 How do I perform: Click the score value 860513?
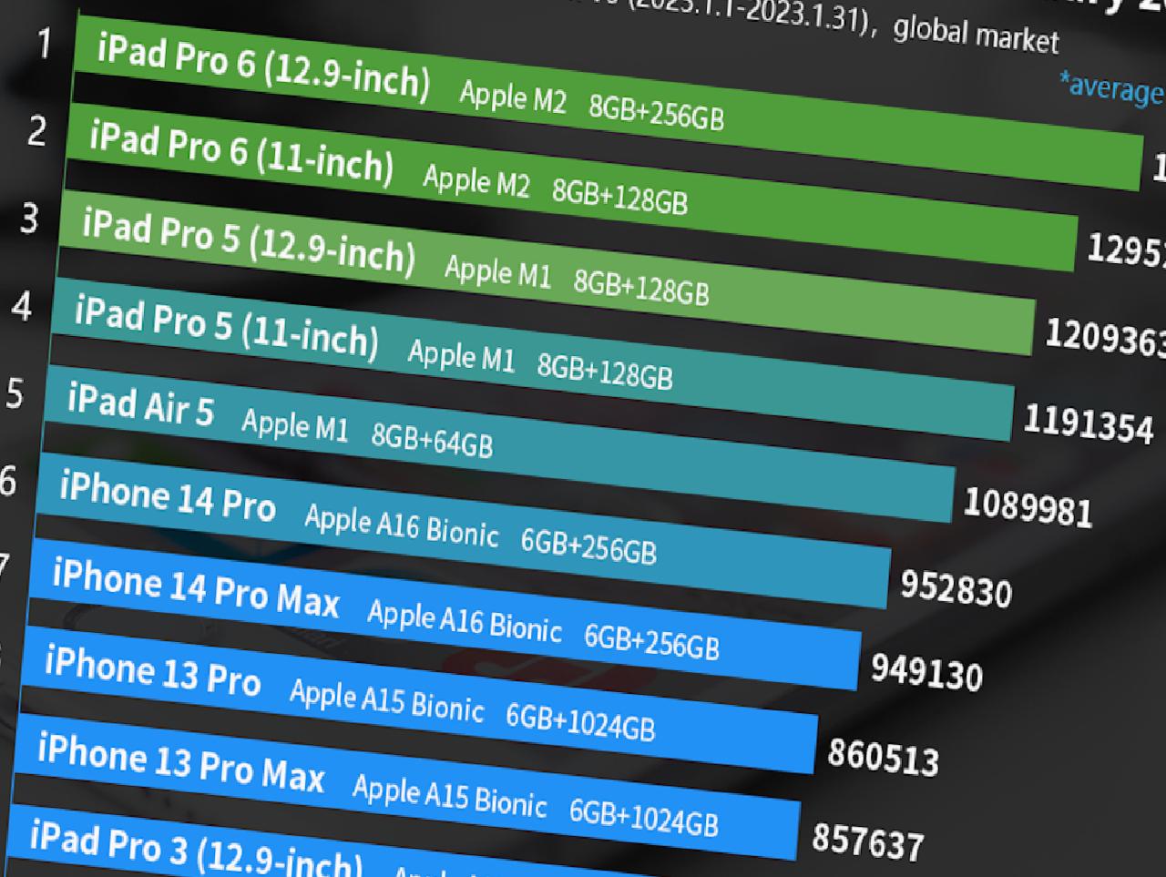coord(883,756)
